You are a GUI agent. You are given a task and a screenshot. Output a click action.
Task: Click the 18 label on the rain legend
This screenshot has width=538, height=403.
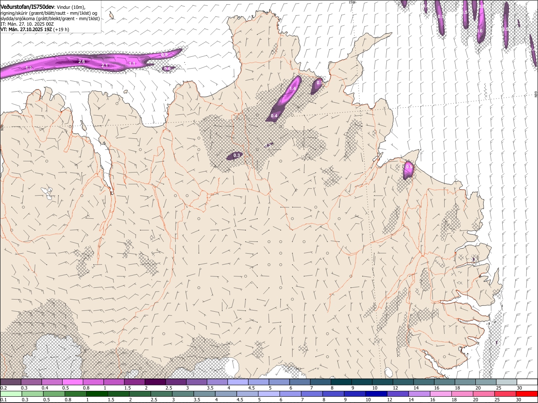coord(454,400)
